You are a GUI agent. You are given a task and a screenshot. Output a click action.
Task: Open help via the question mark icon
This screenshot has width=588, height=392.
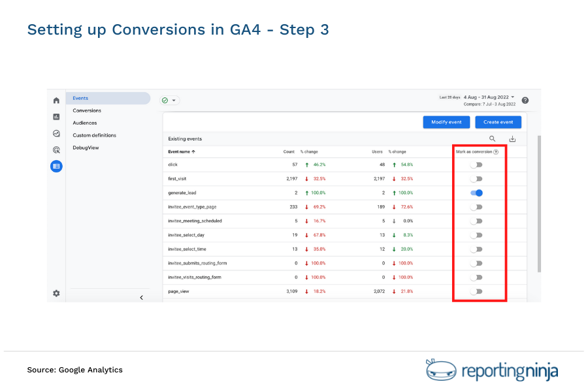point(525,100)
